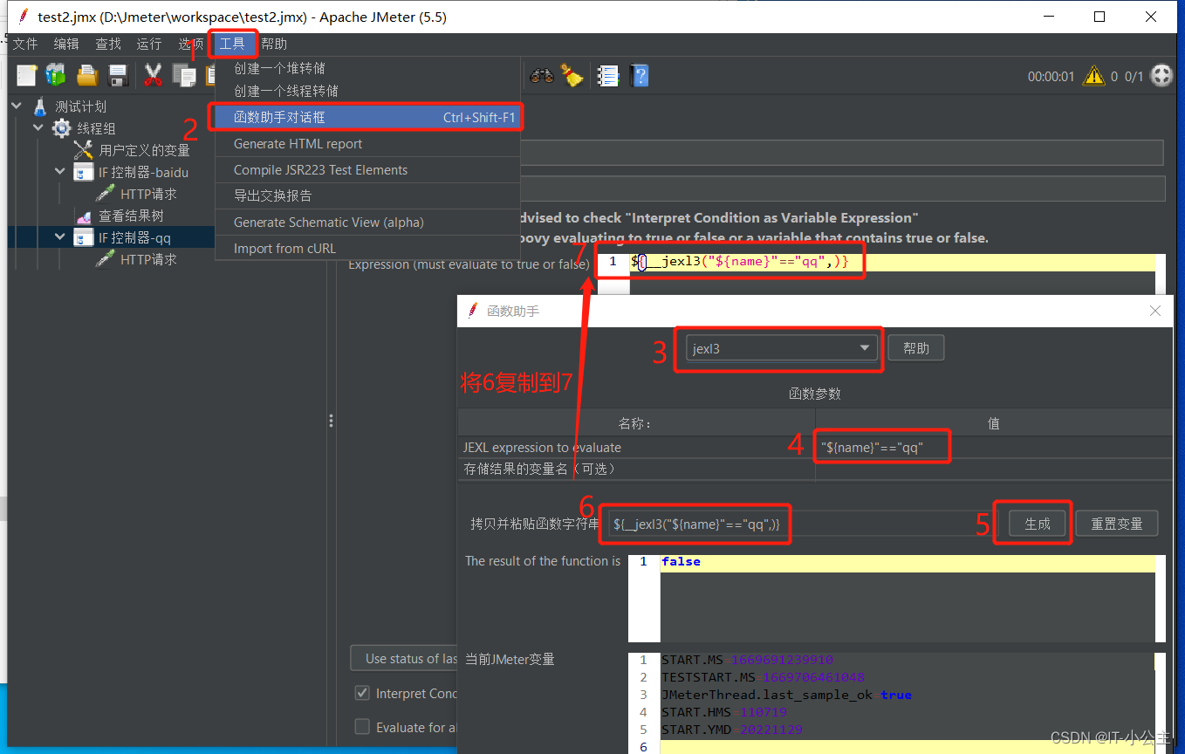Viewport: 1185px width, 754px height.
Task: Toggle the Evaluate for all children checkbox
Action: (x=362, y=726)
